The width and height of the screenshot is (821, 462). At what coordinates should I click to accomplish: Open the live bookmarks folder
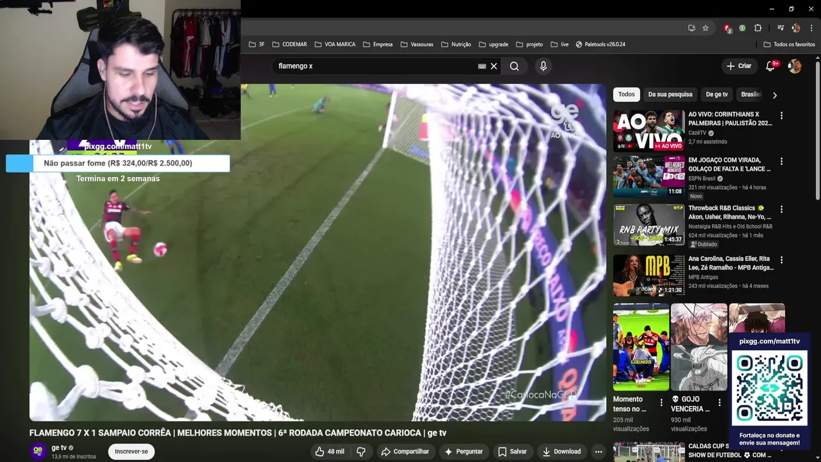click(x=559, y=44)
